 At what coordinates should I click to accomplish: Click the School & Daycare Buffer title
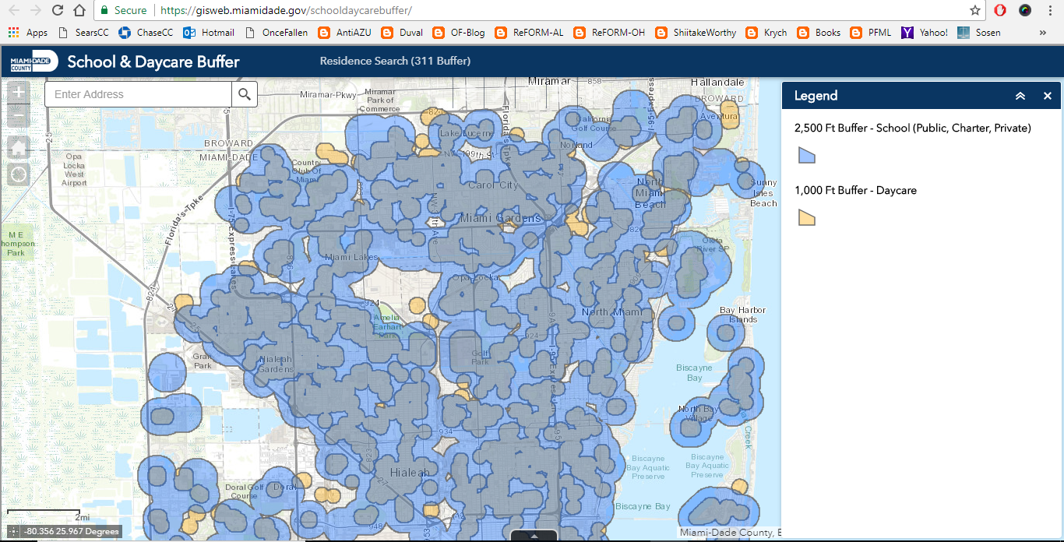click(x=153, y=62)
